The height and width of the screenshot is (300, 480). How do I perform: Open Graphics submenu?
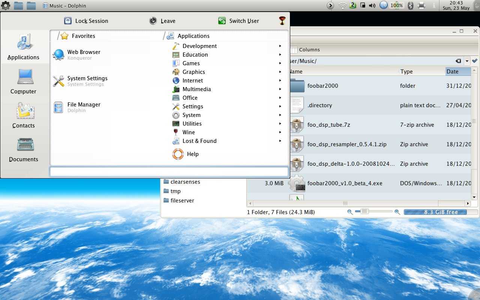[x=227, y=72]
